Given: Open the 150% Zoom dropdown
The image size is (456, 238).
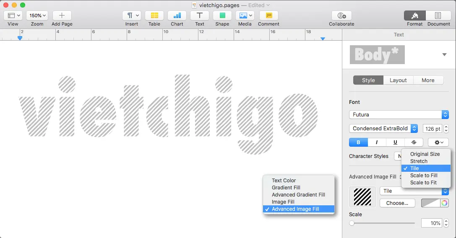Looking at the screenshot, I should (37, 16).
